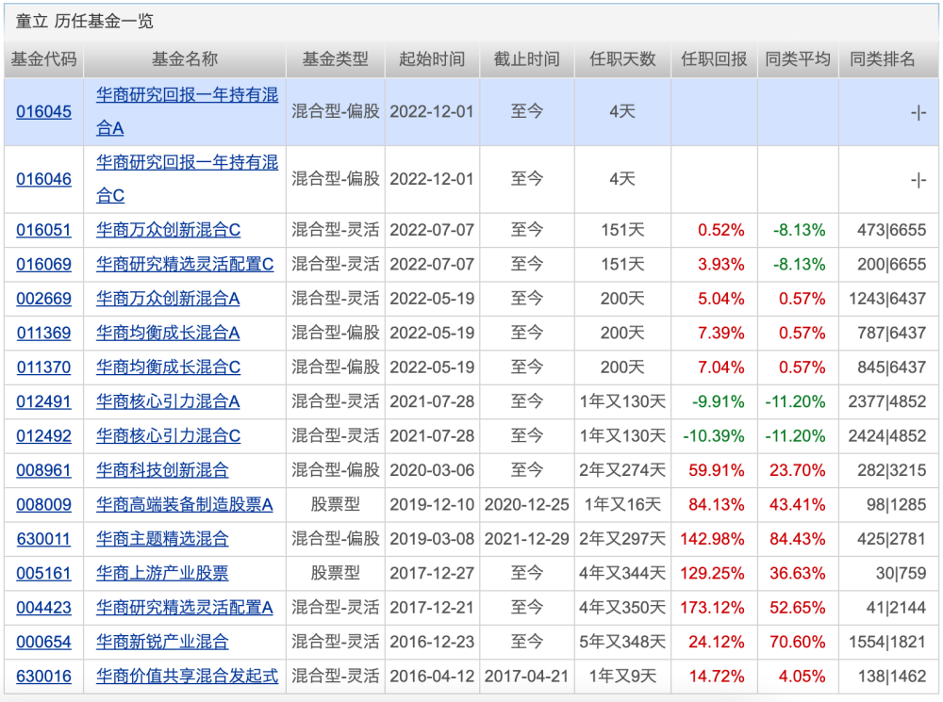Screen dimensions: 943x702
Task: Open 华商均衡成长混合C fund page
Action: click(x=169, y=367)
